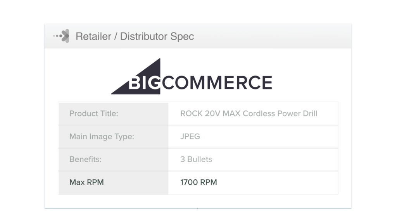Image resolution: width=397 pixels, height=223 pixels.
Task: Click the Main Image Type label
Action: click(102, 137)
